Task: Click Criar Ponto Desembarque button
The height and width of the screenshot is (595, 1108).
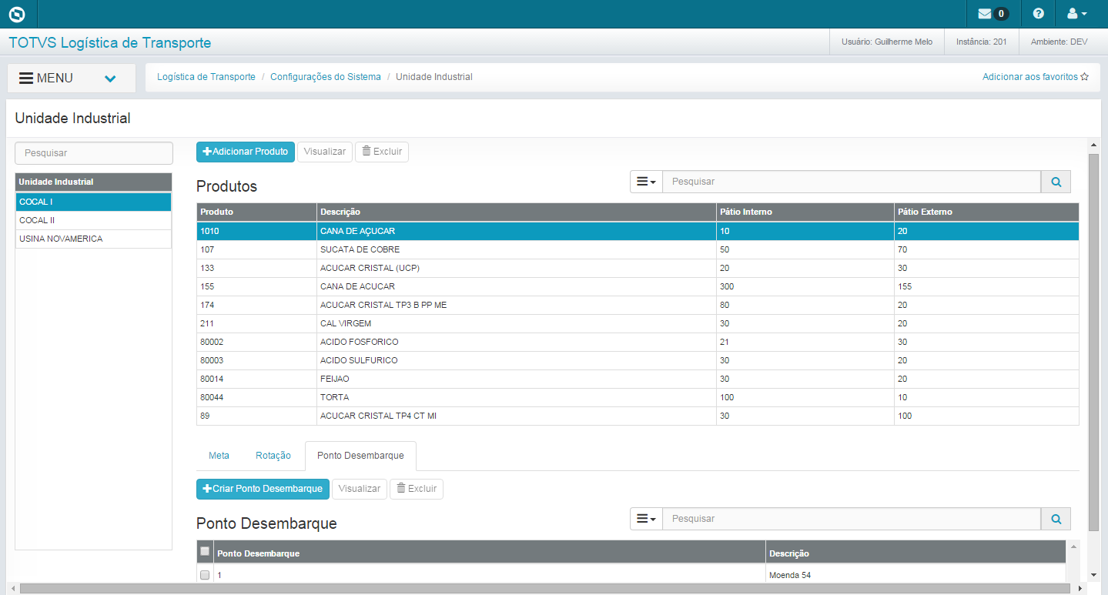Action: click(x=263, y=489)
